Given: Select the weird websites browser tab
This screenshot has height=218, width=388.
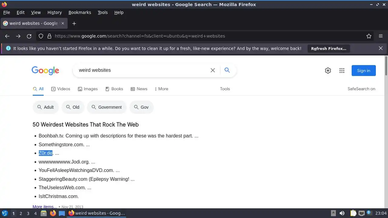Looking at the screenshot, I should (x=34, y=23).
